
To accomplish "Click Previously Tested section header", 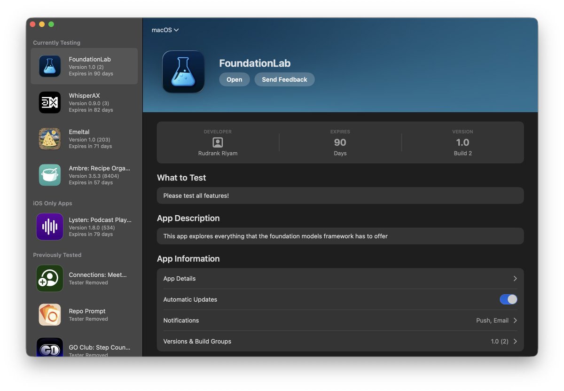I will [x=57, y=255].
